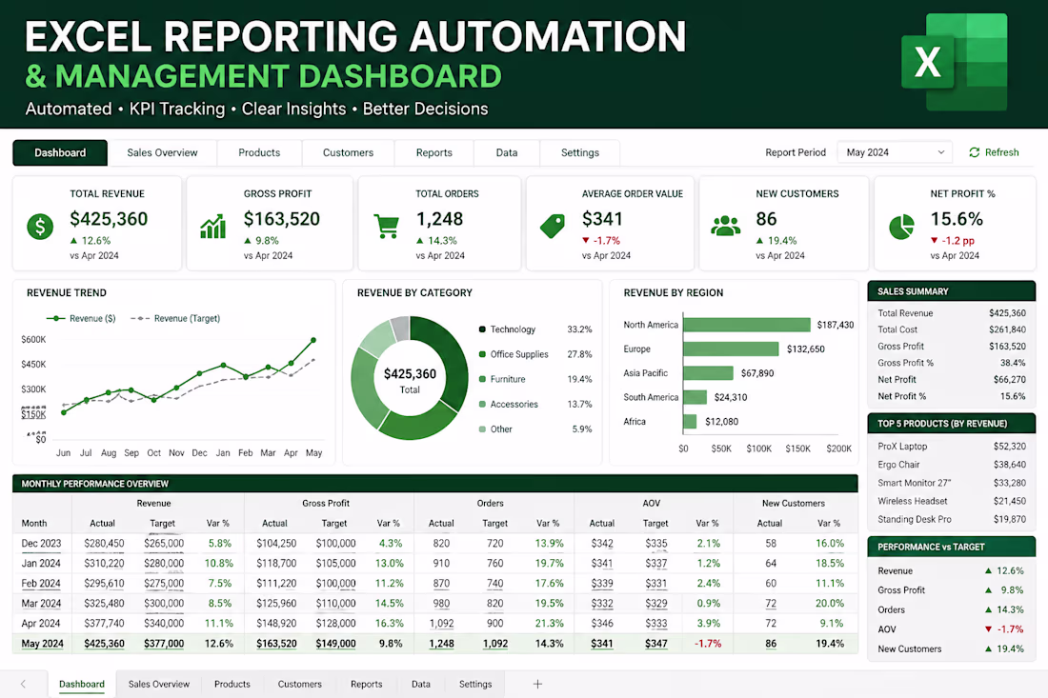The image size is (1048, 698).
Task: Click the Mar 2024 month cell
Action: (x=41, y=603)
